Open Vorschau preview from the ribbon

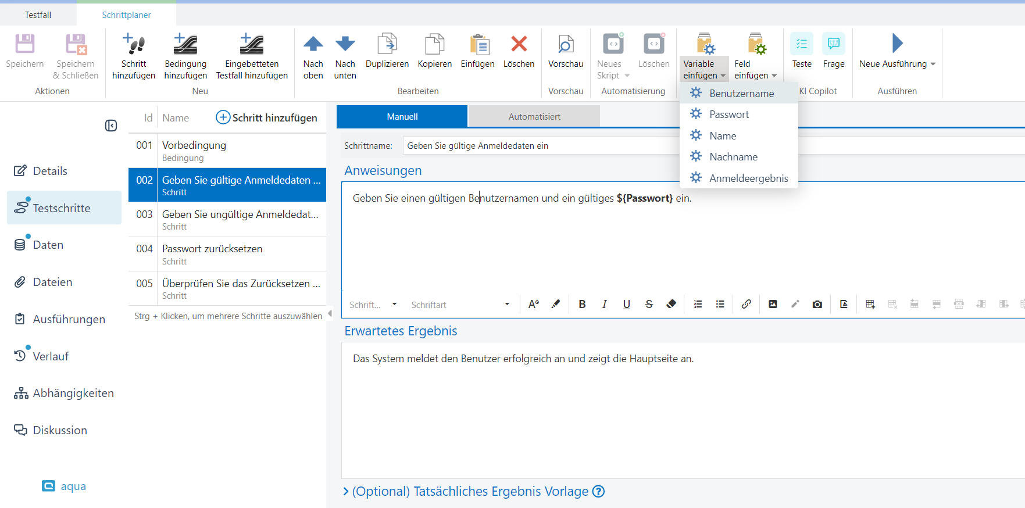tap(565, 45)
